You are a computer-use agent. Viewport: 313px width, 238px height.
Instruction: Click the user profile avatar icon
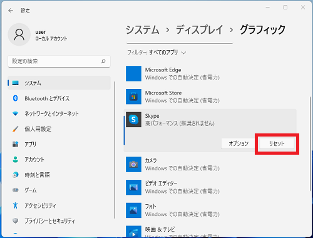click(x=19, y=34)
